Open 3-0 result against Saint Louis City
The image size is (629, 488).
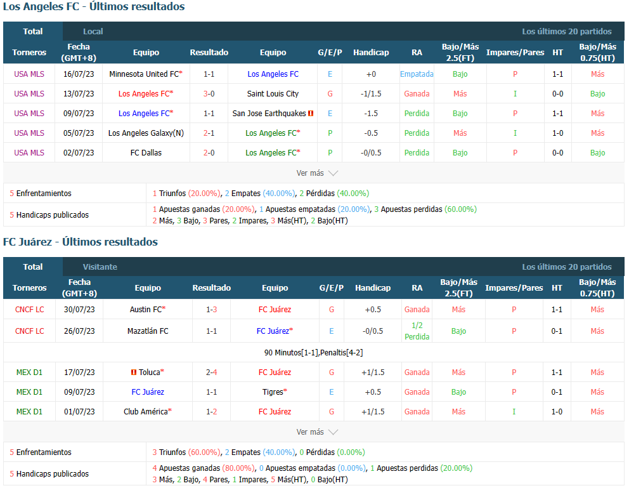coord(209,93)
